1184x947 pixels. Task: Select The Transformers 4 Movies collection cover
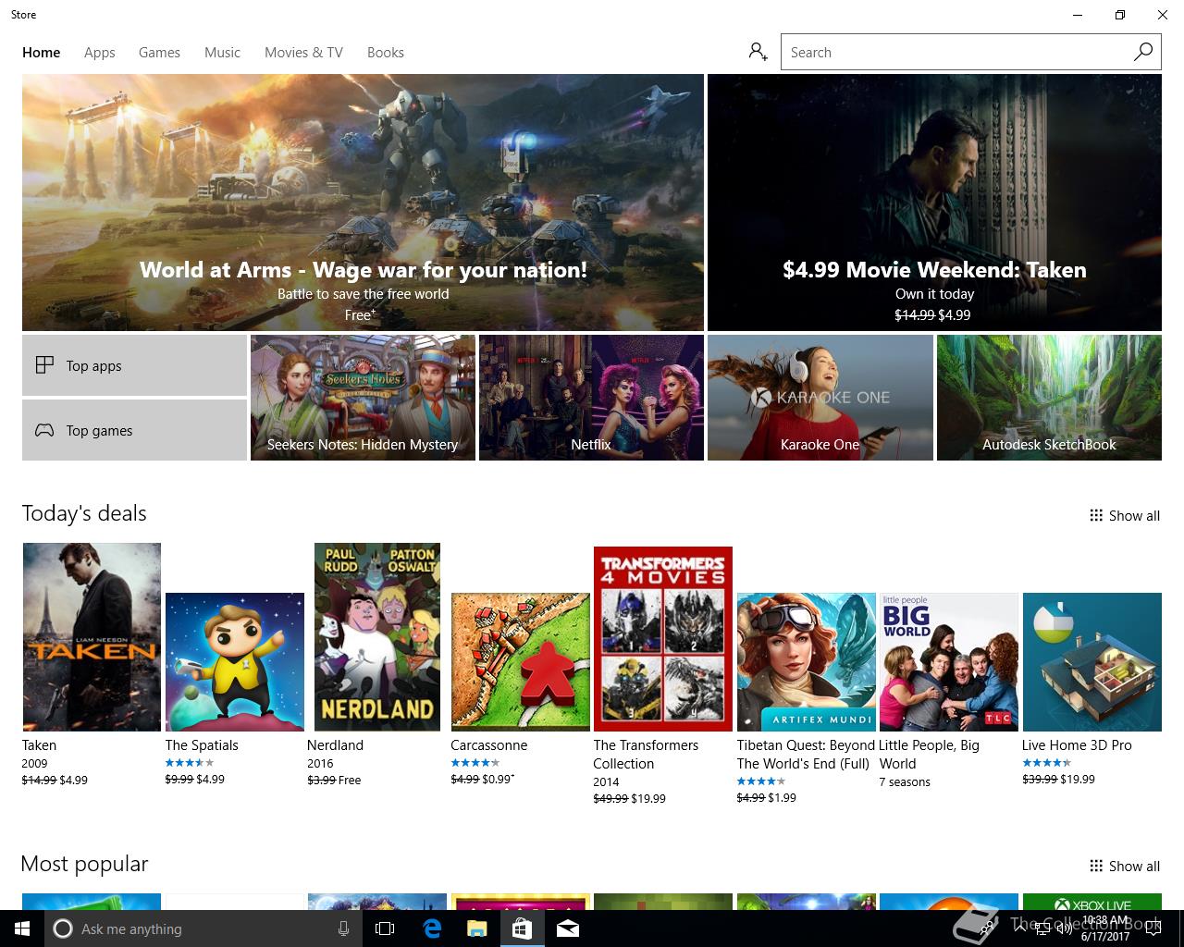663,639
